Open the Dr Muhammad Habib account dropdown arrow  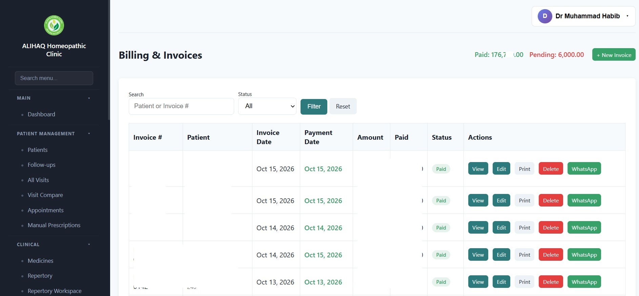point(627,16)
